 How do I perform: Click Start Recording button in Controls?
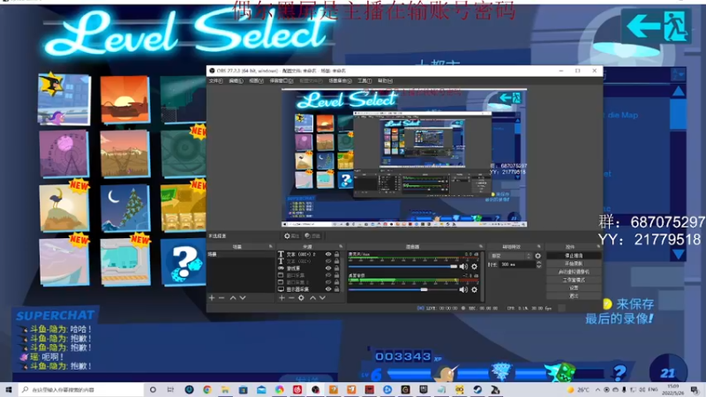574,264
